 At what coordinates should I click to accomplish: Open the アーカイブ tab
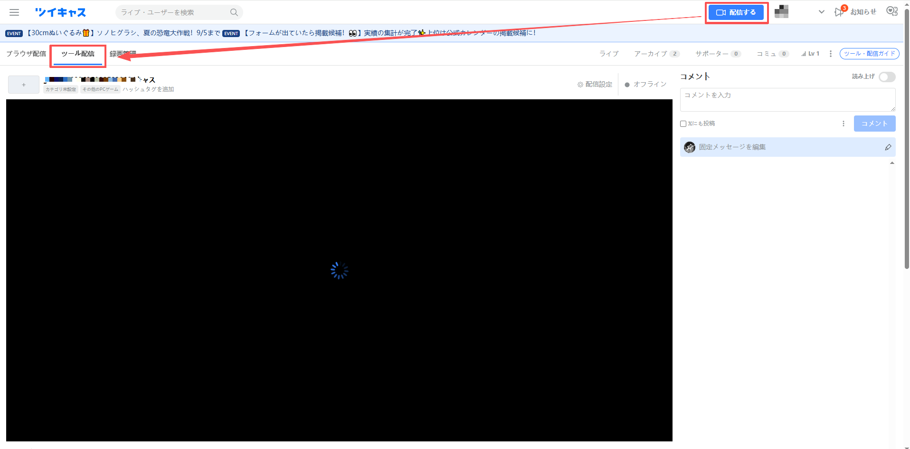coord(657,54)
